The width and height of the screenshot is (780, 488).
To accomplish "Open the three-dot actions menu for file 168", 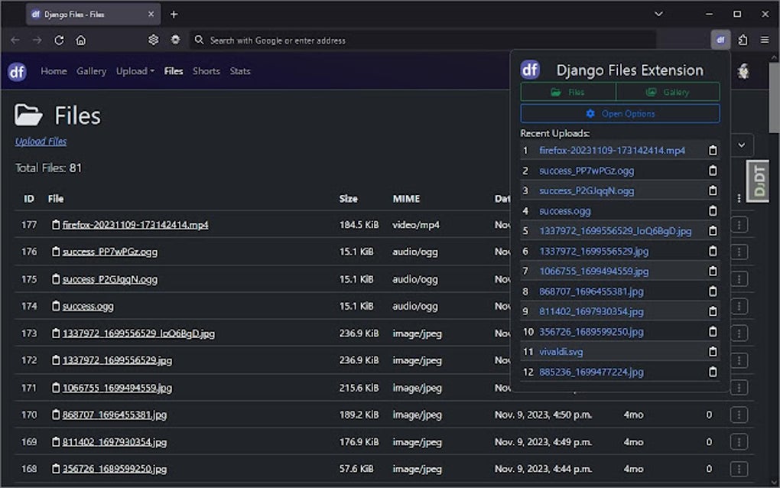I will tap(739, 468).
